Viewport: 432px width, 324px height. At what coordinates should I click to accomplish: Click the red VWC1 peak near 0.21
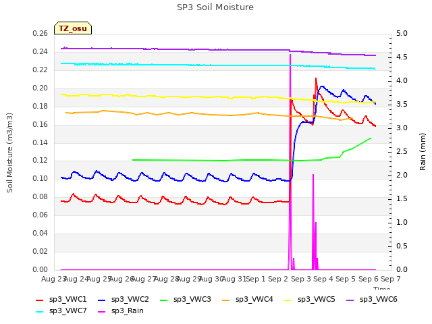[316, 79]
